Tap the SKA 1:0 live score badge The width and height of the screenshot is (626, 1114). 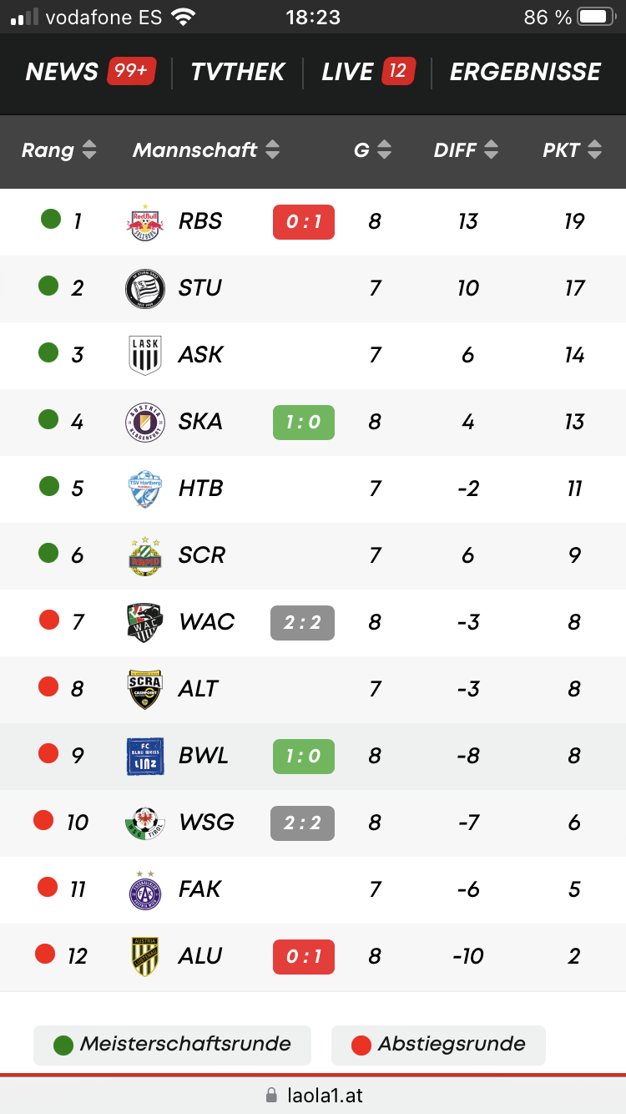pos(304,423)
